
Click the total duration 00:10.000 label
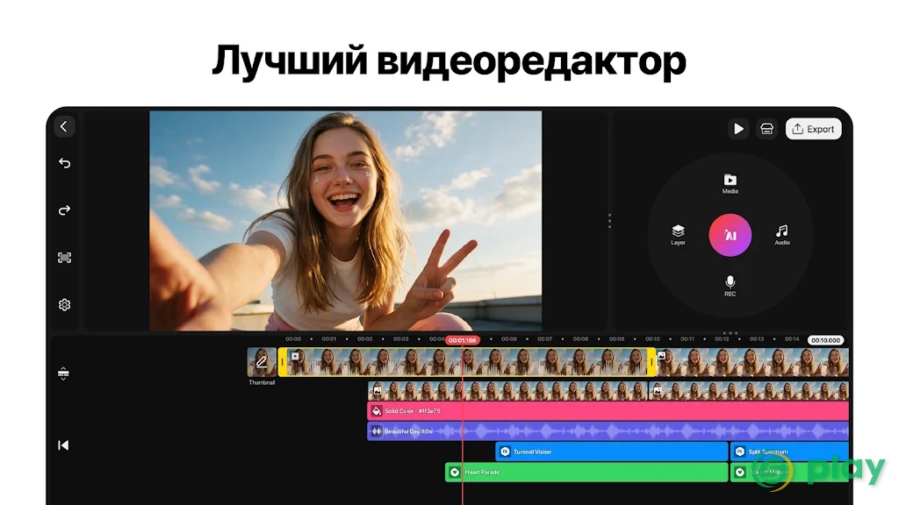pyautogui.click(x=825, y=340)
